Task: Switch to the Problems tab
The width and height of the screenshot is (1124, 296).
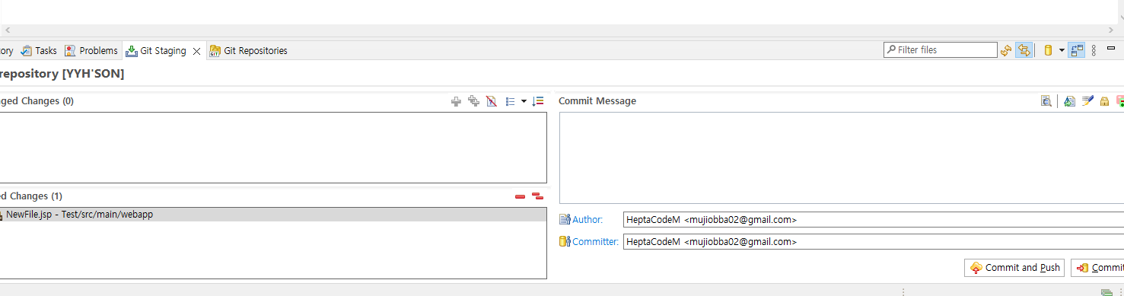Action: (91, 51)
